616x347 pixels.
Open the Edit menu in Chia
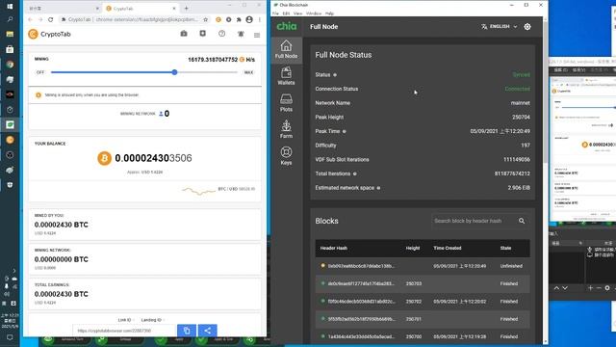[x=286, y=13]
